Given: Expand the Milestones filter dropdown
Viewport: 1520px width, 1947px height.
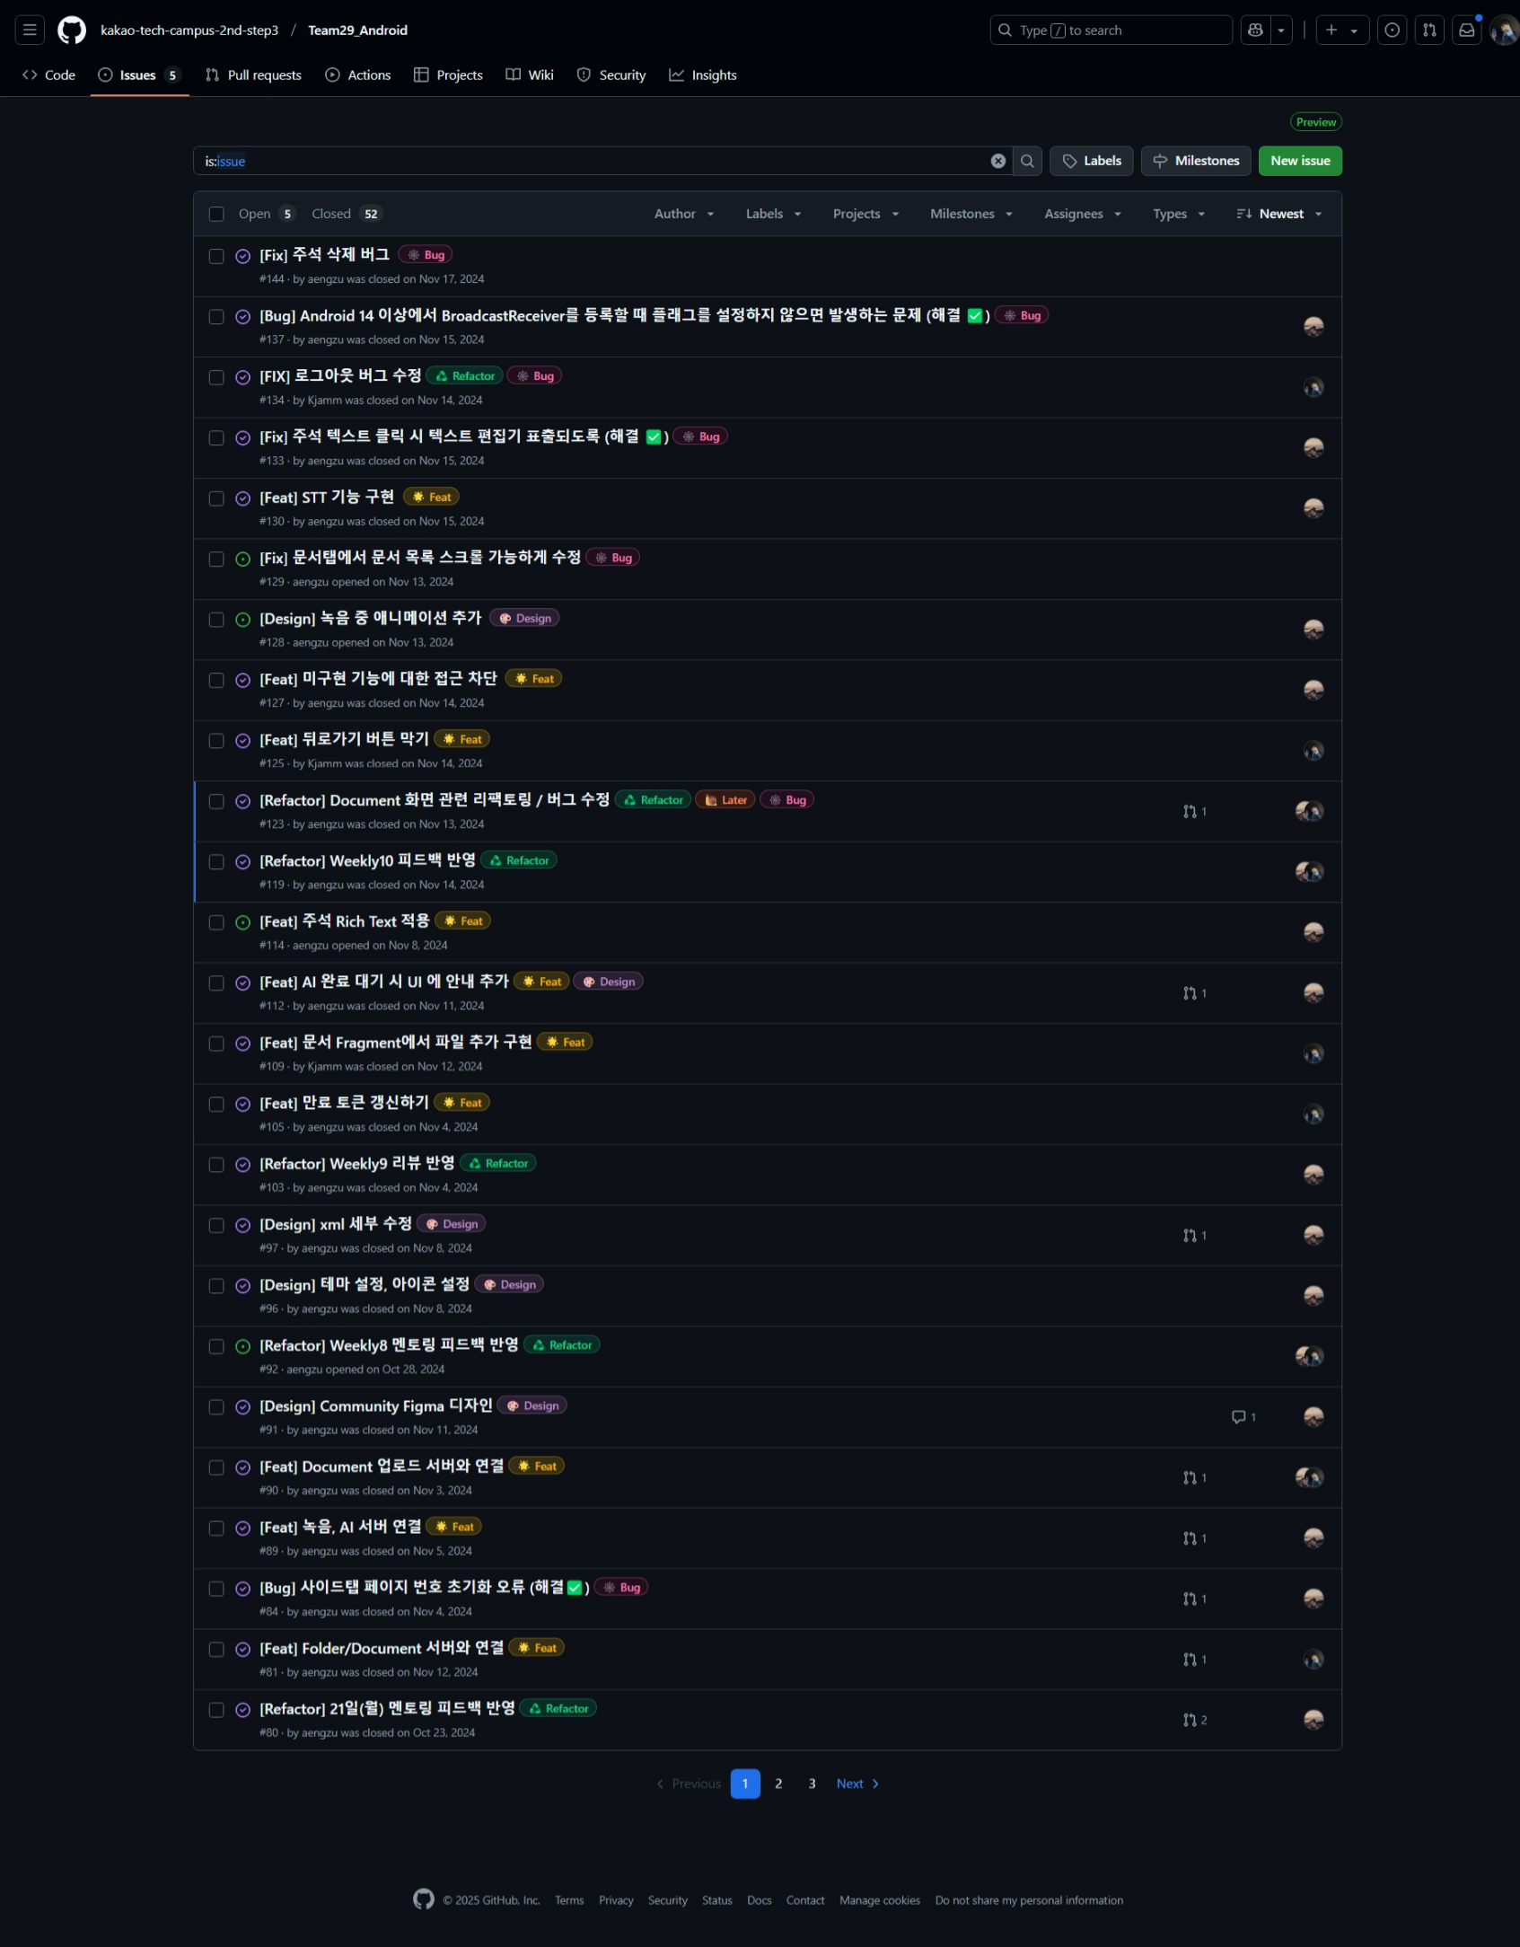Looking at the screenshot, I should 971,215.
